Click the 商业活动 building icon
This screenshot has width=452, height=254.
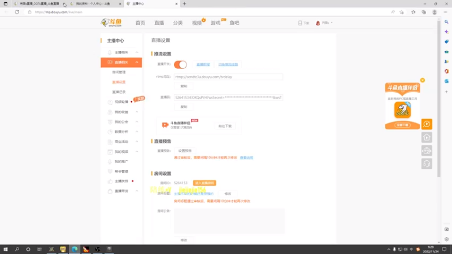110,142
